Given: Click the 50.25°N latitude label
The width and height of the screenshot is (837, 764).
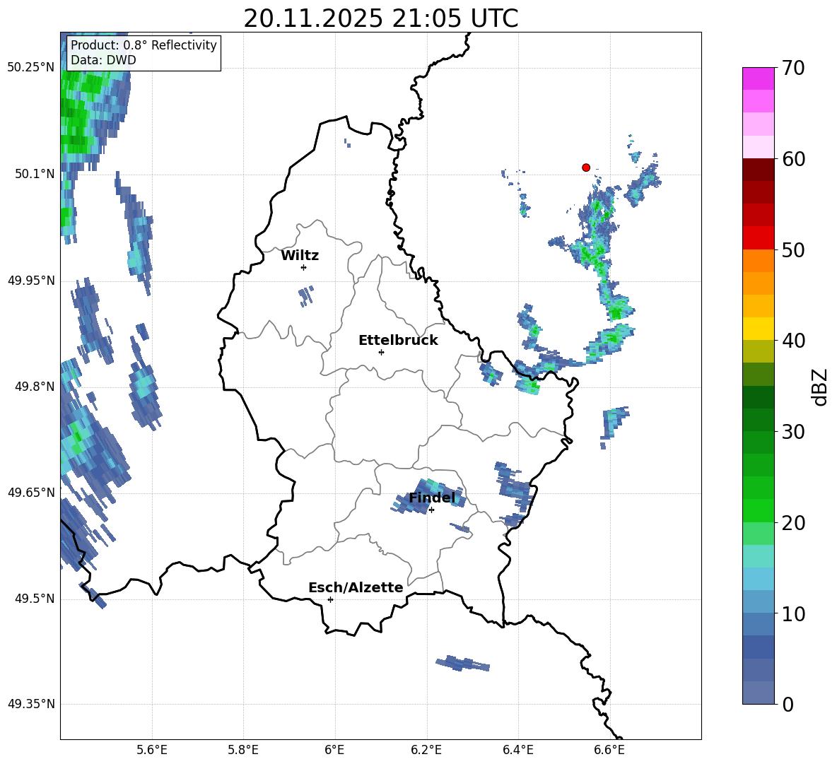Looking at the screenshot, I should tap(31, 68).
